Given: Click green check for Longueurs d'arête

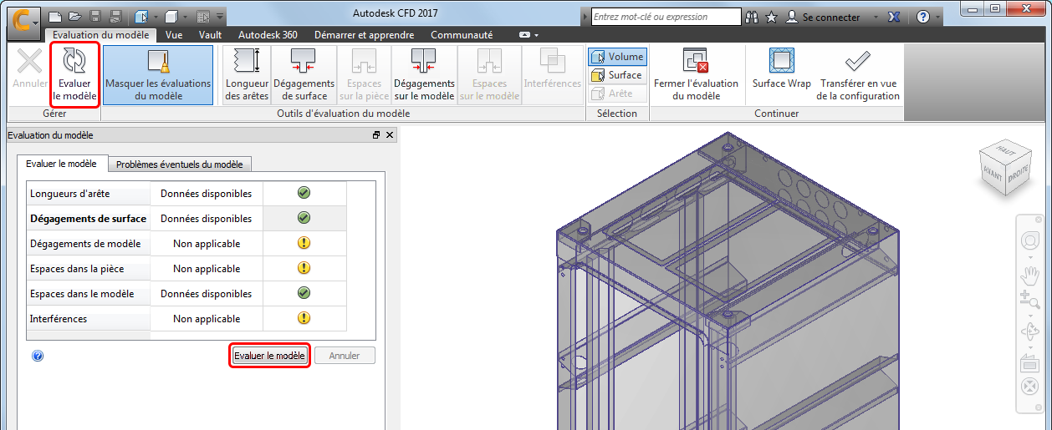Looking at the screenshot, I should pyautogui.click(x=304, y=193).
